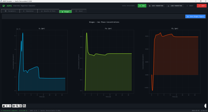Click the Home reset-view toolbar icon
This screenshot has height=112, width=208.
[x=4, y=106]
